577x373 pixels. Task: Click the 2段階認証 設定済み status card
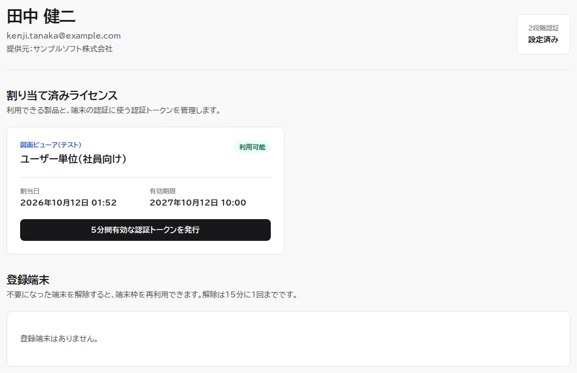(x=543, y=34)
